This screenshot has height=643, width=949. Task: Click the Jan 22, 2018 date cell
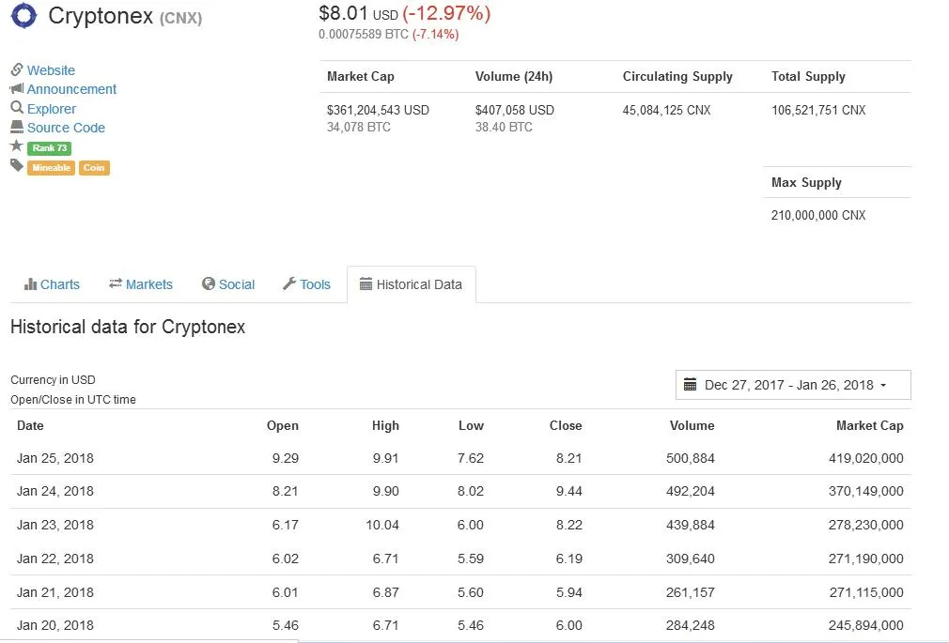click(x=55, y=559)
